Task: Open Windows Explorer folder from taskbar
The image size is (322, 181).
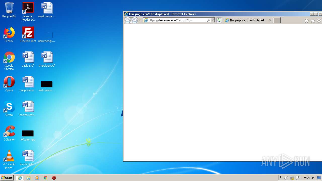Action: pyautogui.click(x=28, y=178)
